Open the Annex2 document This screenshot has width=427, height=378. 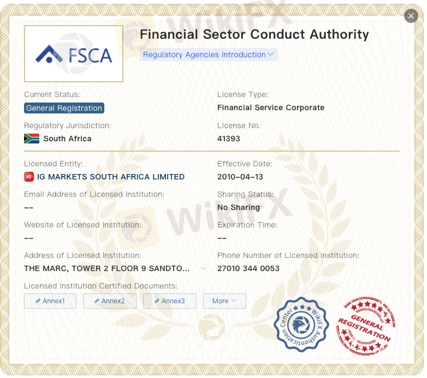tap(110, 301)
